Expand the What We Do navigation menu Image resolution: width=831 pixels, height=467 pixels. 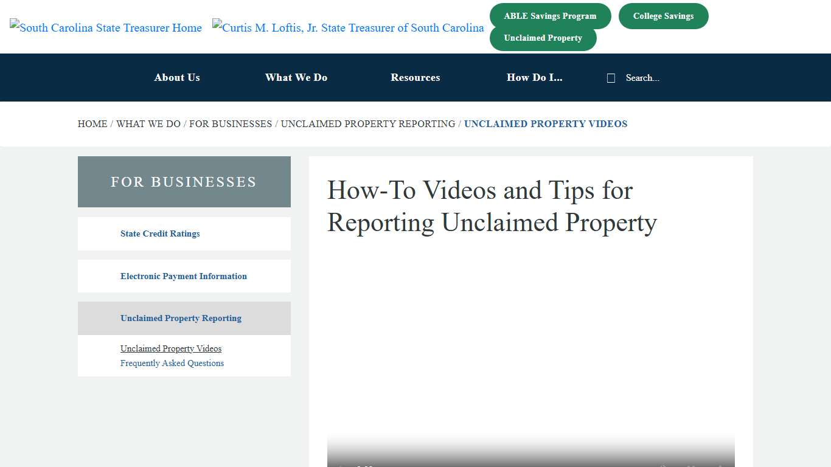tap(296, 77)
